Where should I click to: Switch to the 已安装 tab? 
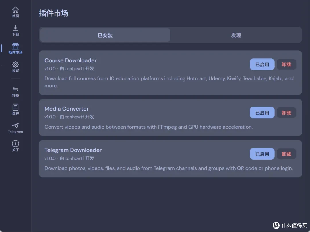[x=105, y=35]
